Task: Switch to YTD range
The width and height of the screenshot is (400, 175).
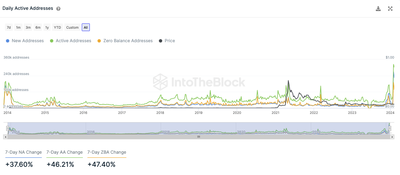Action: coord(57,27)
